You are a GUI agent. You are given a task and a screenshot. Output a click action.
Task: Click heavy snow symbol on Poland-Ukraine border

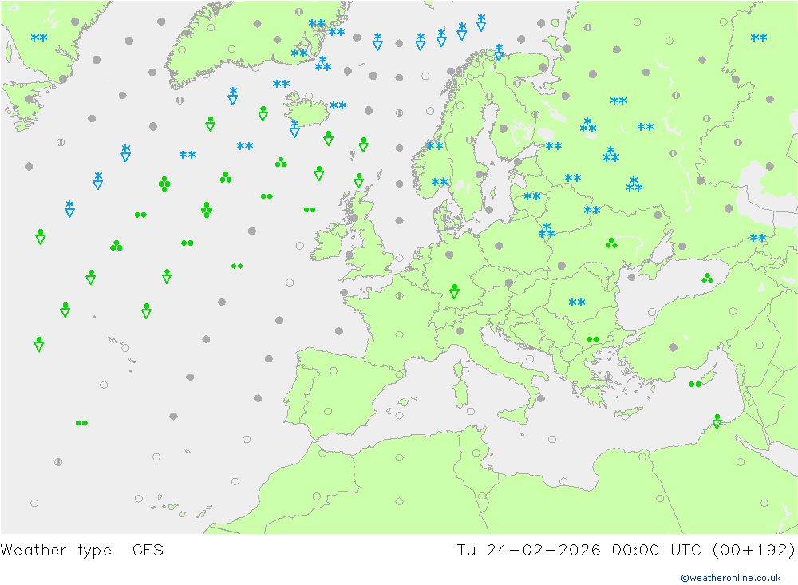click(546, 231)
